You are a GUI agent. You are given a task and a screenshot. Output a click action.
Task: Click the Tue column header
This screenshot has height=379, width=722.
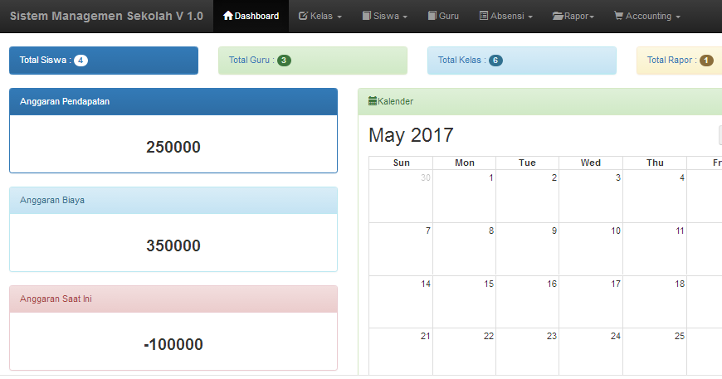click(527, 163)
